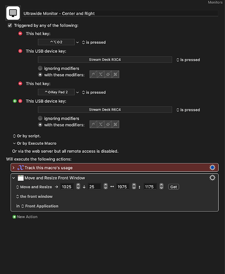This screenshot has width=225, height=274.
Task: Remove the first hot key trigger
Action: (20, 33)
